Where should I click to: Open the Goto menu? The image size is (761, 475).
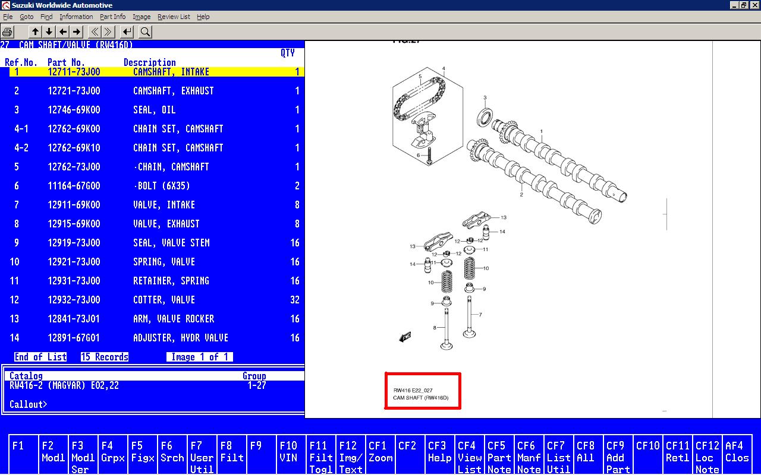pos(27,17)
